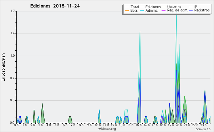
Task: Click the Admins. legend label
Action: point(152,10)
